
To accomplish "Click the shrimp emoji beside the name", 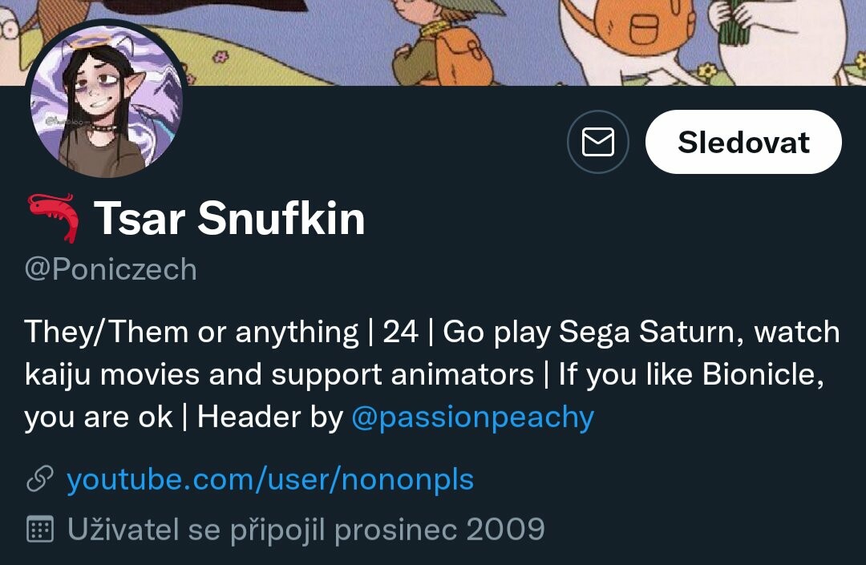I will coord(54,218).
